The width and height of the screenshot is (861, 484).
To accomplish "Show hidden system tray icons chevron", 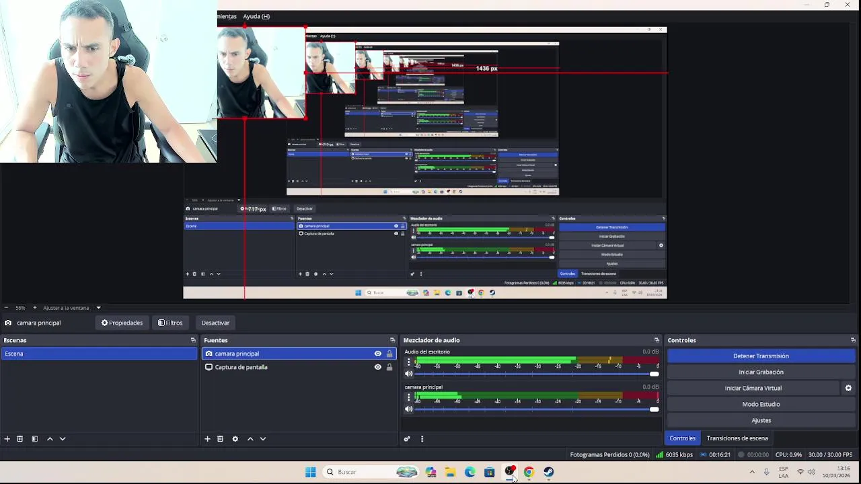I will [752, 472].
